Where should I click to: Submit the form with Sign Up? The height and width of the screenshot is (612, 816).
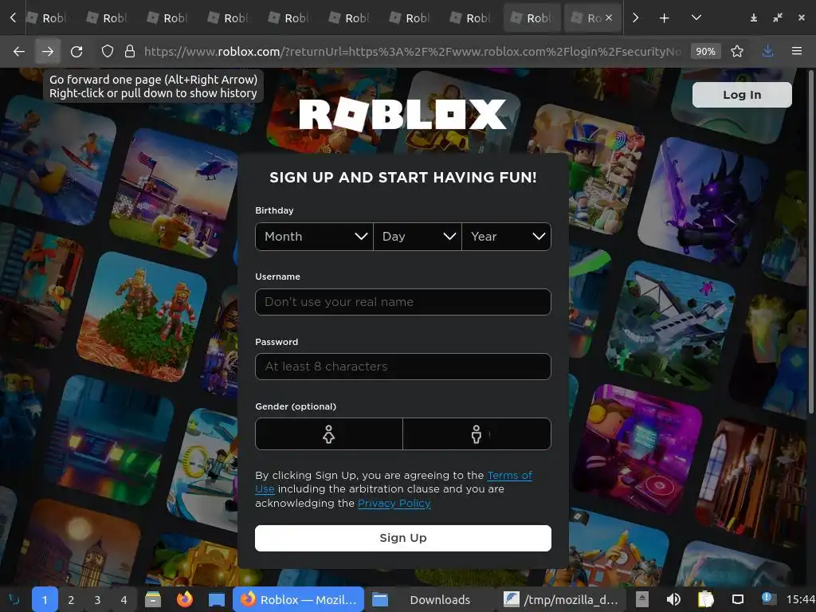pos(402,538)
